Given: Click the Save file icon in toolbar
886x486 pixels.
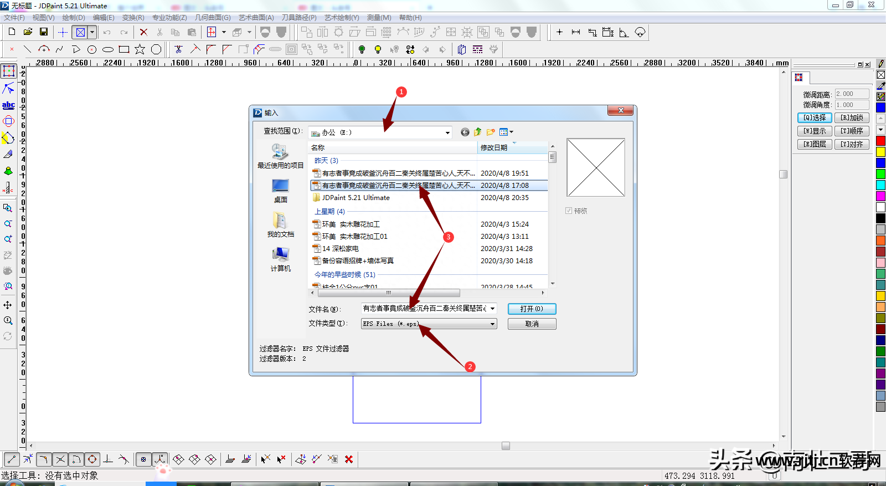Looking at the screenshot, I should click(44, 32).
